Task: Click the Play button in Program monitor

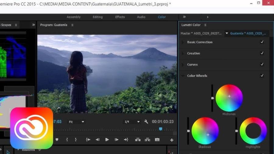Action: click(x=107, y=140)
